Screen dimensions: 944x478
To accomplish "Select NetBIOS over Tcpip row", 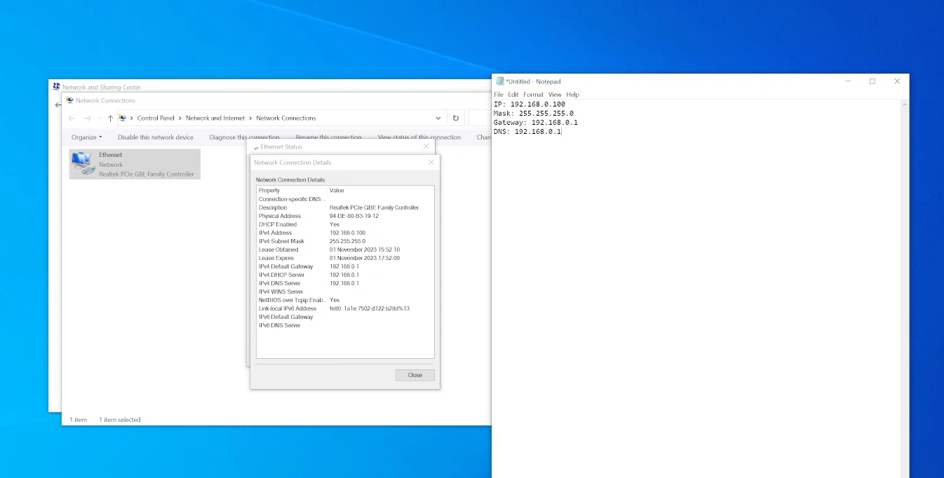I will pos(345,300).
